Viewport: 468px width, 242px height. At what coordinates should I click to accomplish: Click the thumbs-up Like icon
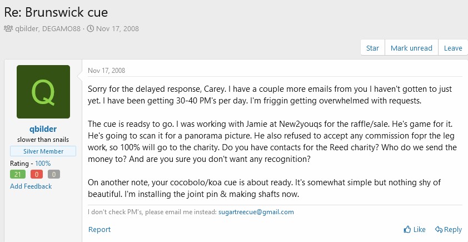(407, 229)
